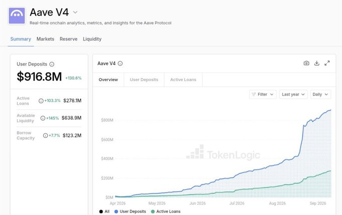Switch to the Liquidity tab
The width and height of the screenshot is (342, 215).
92,39
